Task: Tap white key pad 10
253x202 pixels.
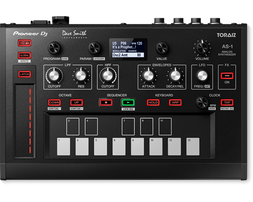Action: coord(156,146)
